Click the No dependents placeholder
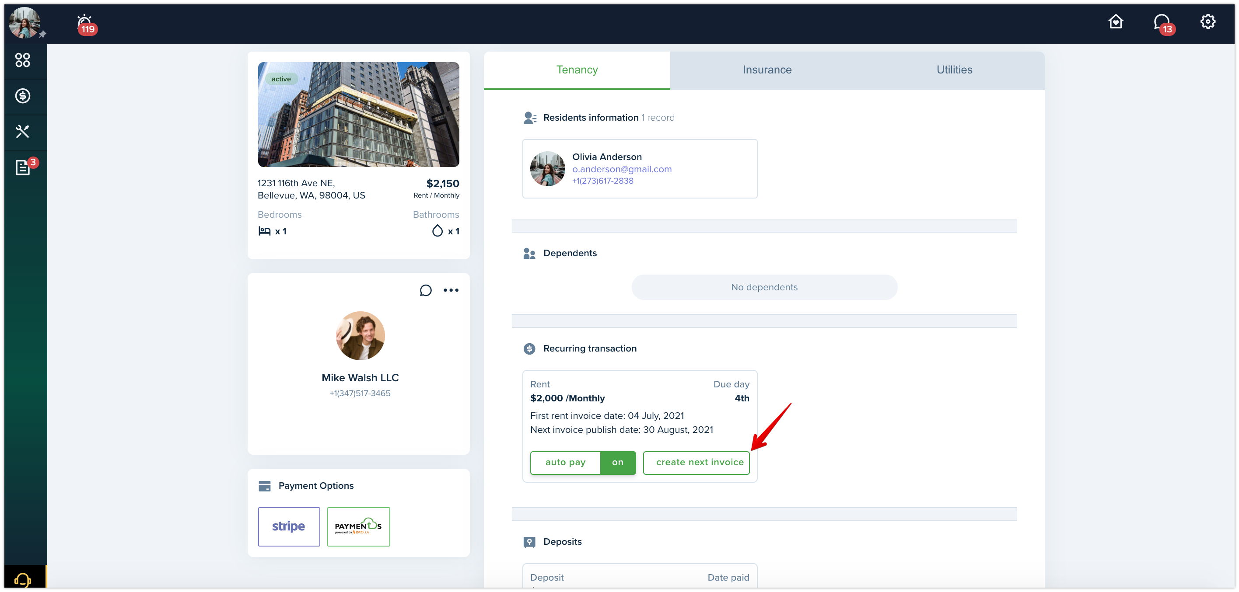1239x592 pixels. 764,287
